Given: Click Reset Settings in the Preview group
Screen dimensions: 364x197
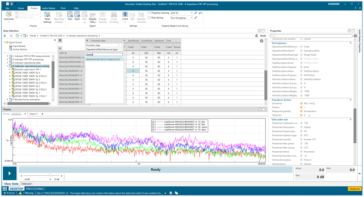Looking at the screenshot, I should (47, 18).
